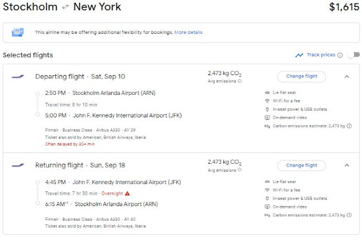362x240 pixels.
Task: Collapse the departing flight details
Action: (347, 76)
